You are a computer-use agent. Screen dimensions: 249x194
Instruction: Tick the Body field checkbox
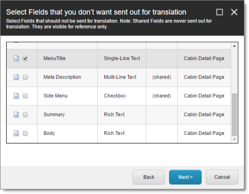click(25, 133)
